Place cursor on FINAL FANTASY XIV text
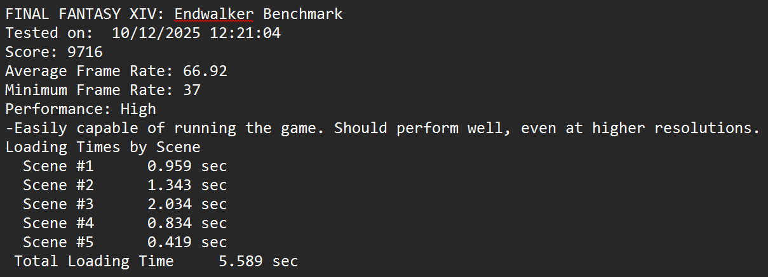This screenshot has width=768, height=277. click(84, 14)
